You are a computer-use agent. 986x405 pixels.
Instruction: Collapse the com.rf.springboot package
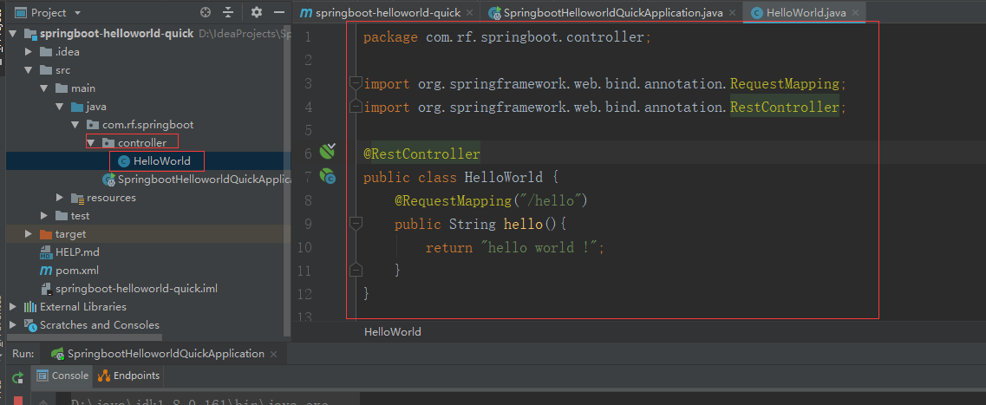(75, 125)
